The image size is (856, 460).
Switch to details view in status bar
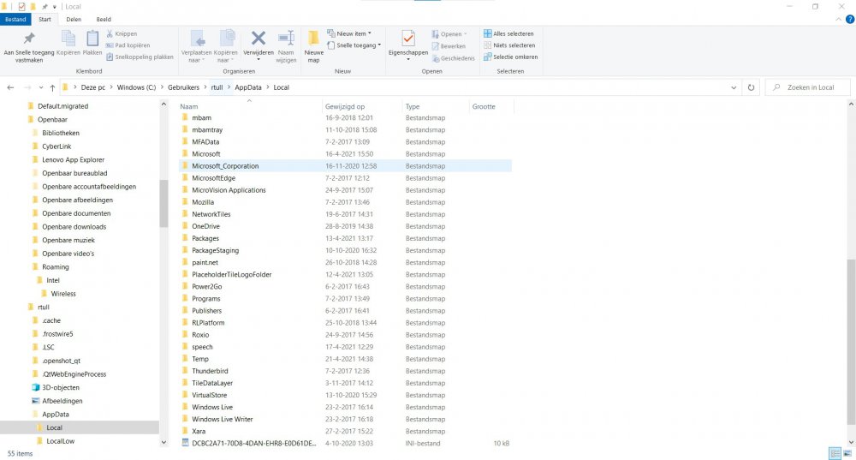834,452
